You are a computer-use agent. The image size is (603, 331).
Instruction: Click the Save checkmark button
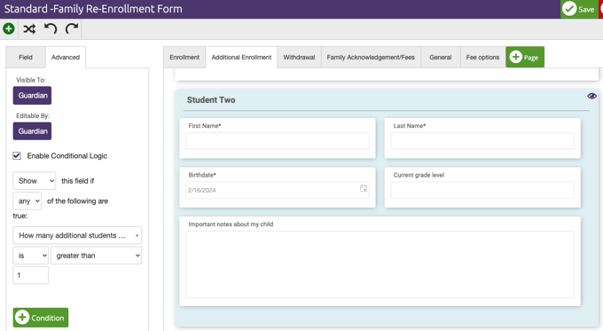pos(579,9)
